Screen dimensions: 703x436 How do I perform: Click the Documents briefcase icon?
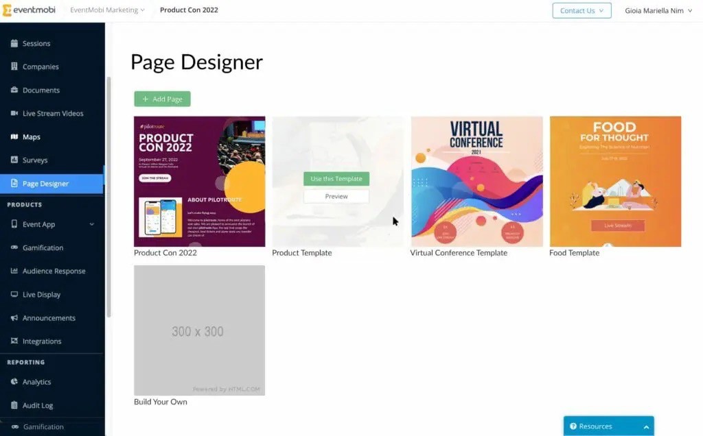[x=14, y=90]
